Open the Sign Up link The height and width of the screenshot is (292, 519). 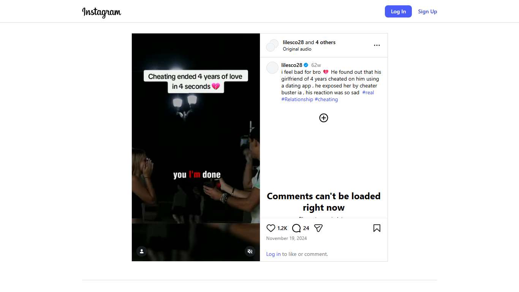coord(427,11)
